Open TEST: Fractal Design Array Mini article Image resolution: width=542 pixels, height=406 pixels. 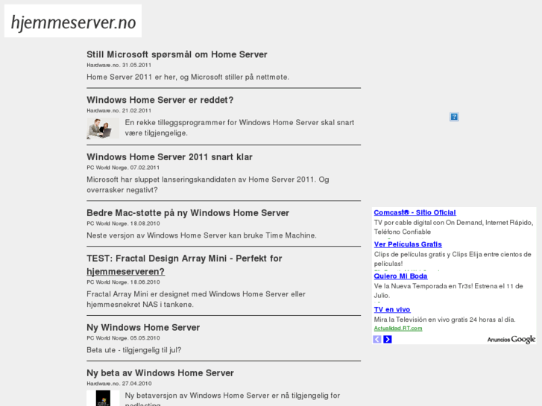click(x=184, y=265)
